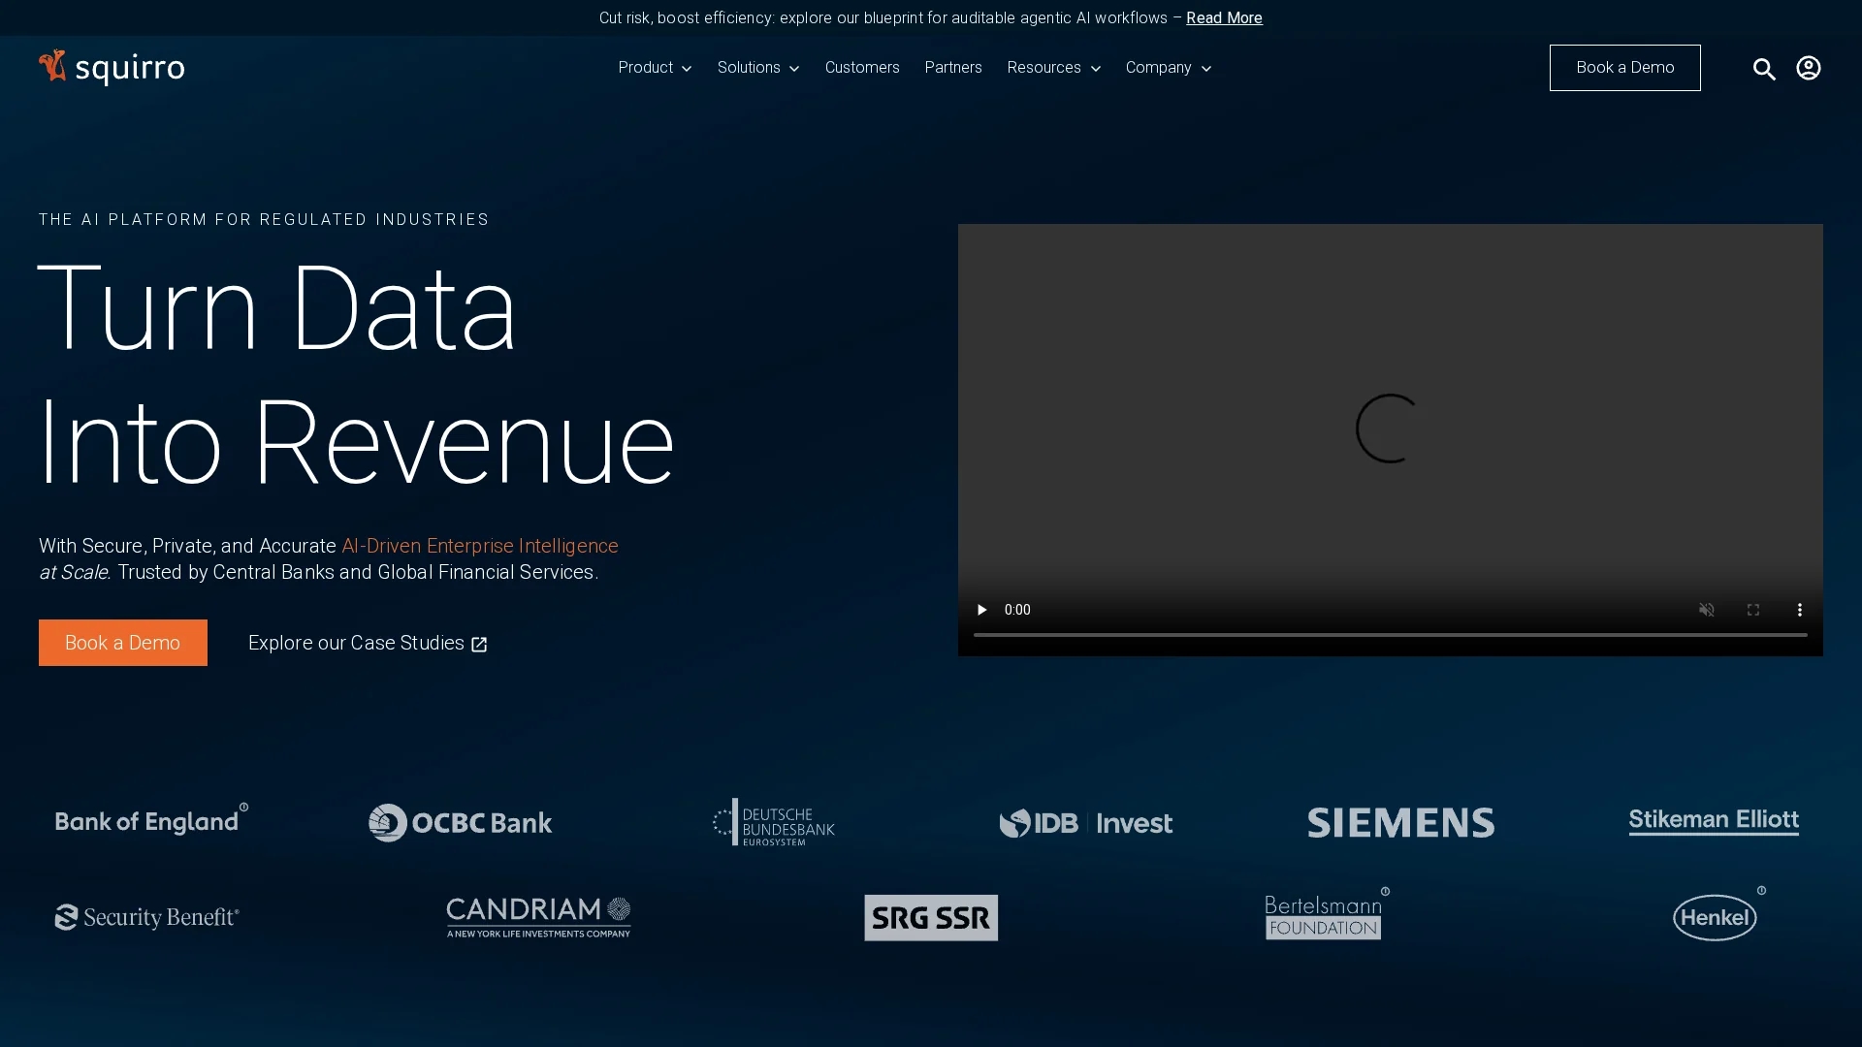Click the Bank of England logo
Screen dimensions: 1862x1047
tap(151, 820)
